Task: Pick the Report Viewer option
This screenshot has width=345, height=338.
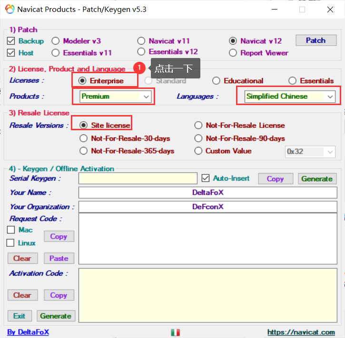Action: 233,53
